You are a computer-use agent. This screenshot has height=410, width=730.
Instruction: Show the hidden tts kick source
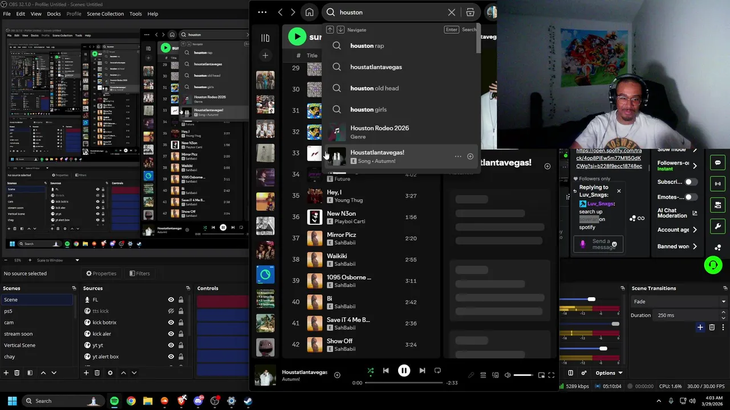(171, 311)
